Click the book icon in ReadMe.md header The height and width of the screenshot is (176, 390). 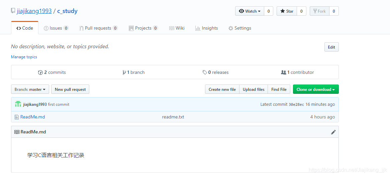point(17,132)
